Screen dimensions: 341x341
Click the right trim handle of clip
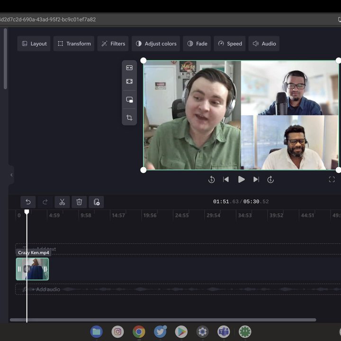45,269
